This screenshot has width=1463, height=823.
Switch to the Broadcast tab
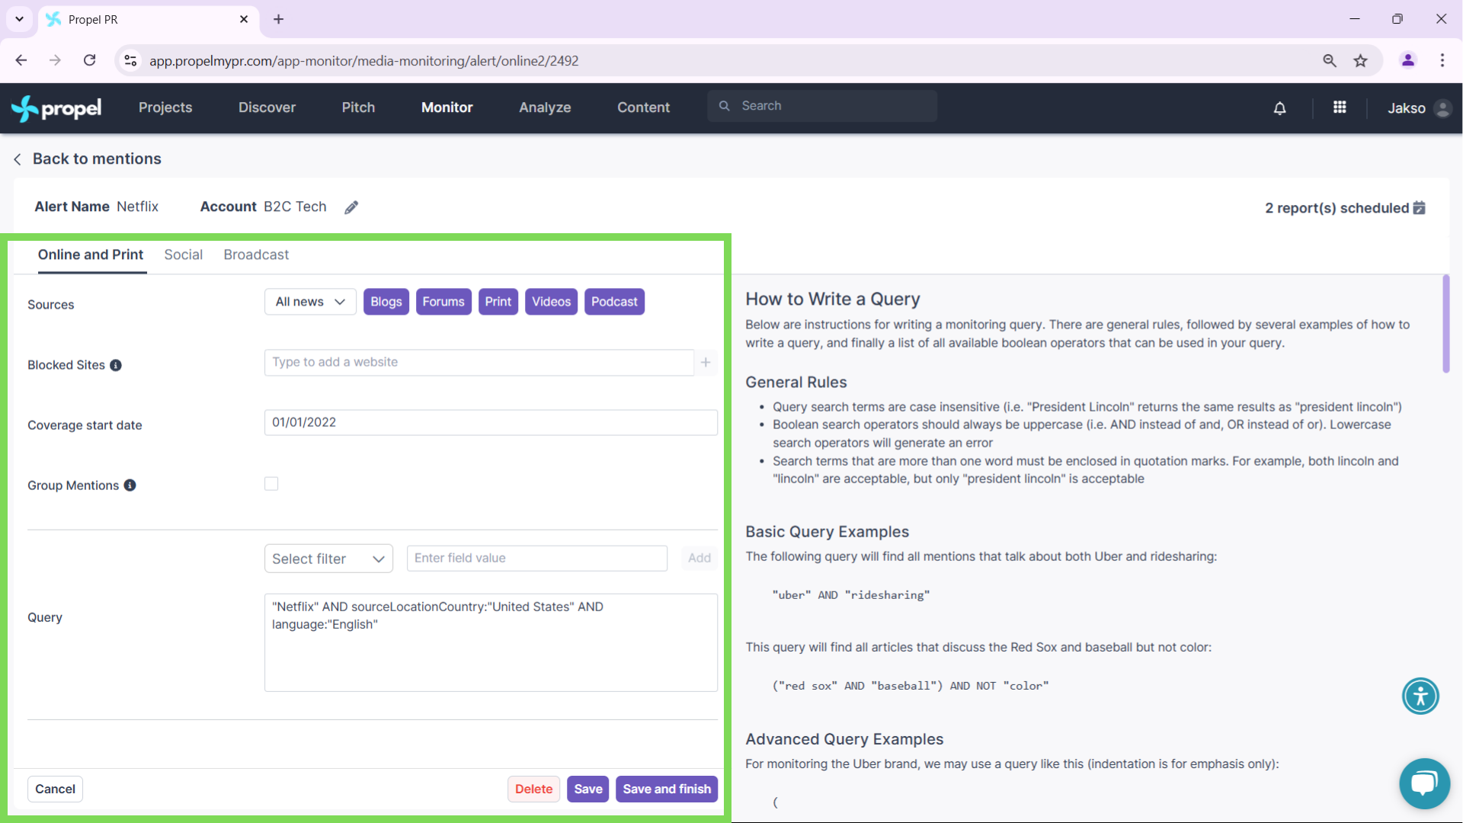[x=256, y=255]
